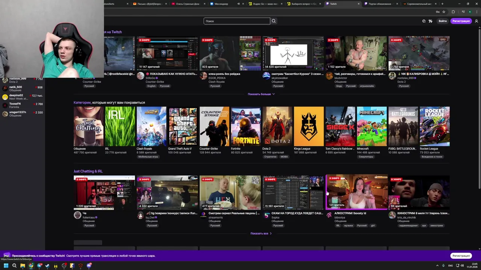This screenshot has height=270, width=481.
Task: Open rostislav_999 channel avatar in sidebar
Action: pos(5,80)
